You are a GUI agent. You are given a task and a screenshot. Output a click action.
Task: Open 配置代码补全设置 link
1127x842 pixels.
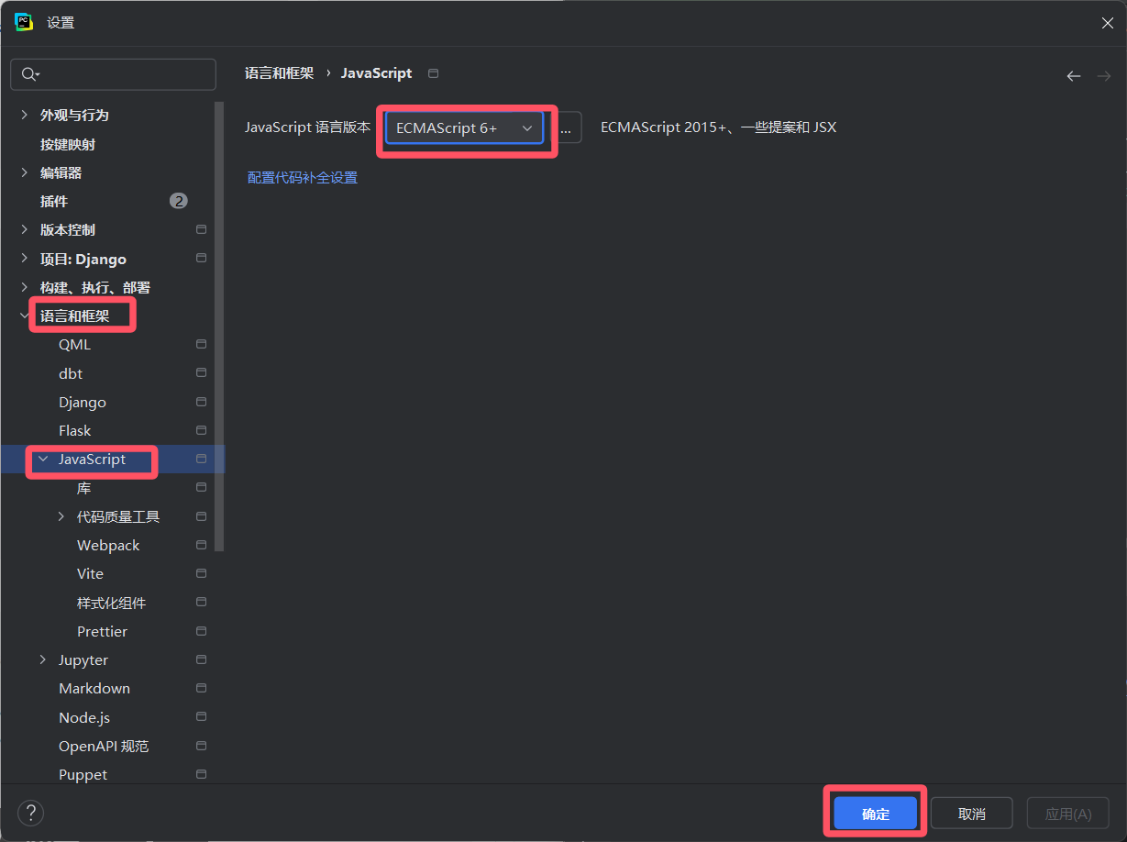point(303,177)
